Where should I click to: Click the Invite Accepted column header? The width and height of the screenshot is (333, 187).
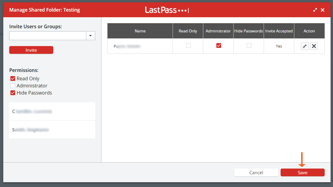pyautogui.click(x=279, y=31)
